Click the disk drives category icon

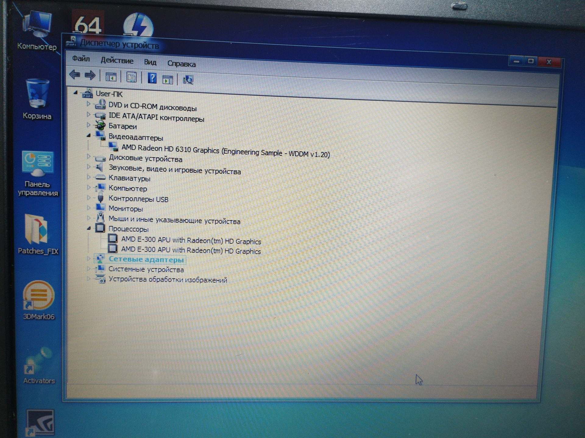pyautogui.click(x=100, y=158)
